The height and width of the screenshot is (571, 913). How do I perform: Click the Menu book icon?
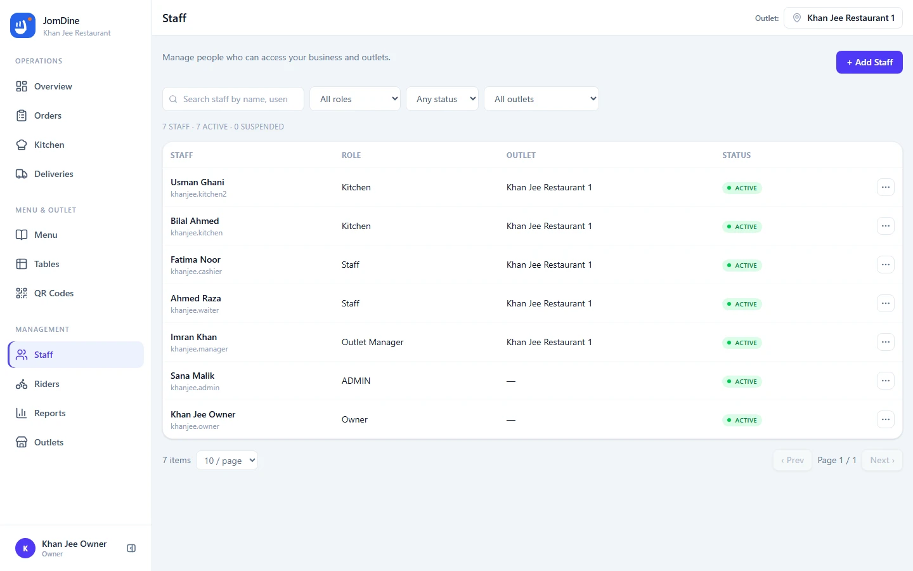coord(22,235)
